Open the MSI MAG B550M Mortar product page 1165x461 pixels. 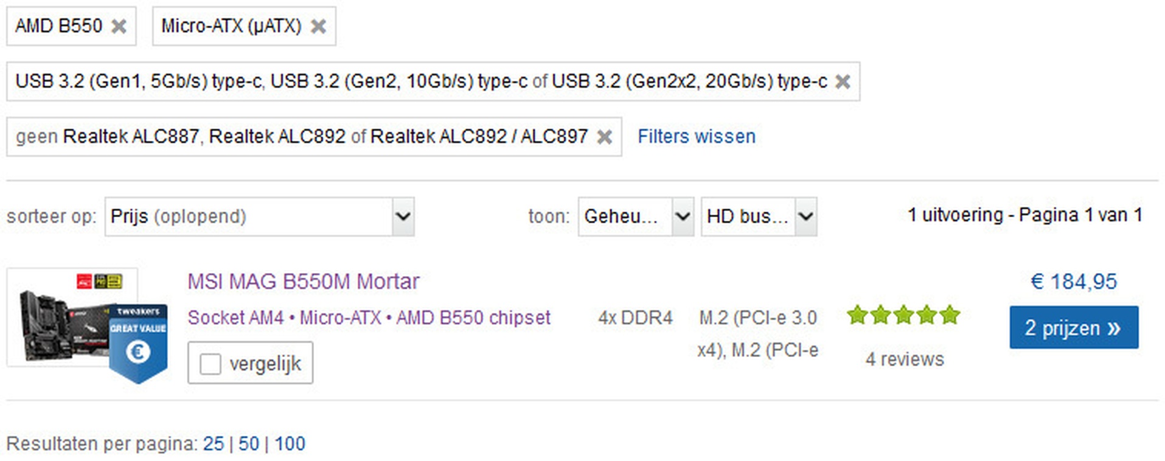pos(303,282)
